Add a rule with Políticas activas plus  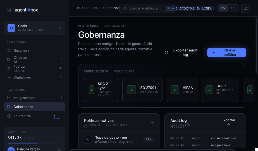152,122
